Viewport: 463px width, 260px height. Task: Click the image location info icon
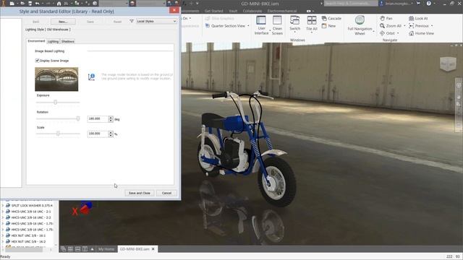(x=91, y=77)
